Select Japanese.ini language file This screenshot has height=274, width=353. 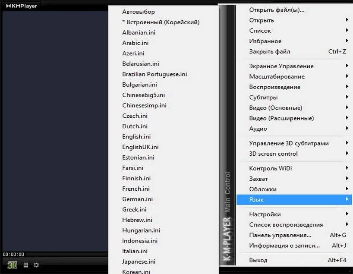pos(164,261)
